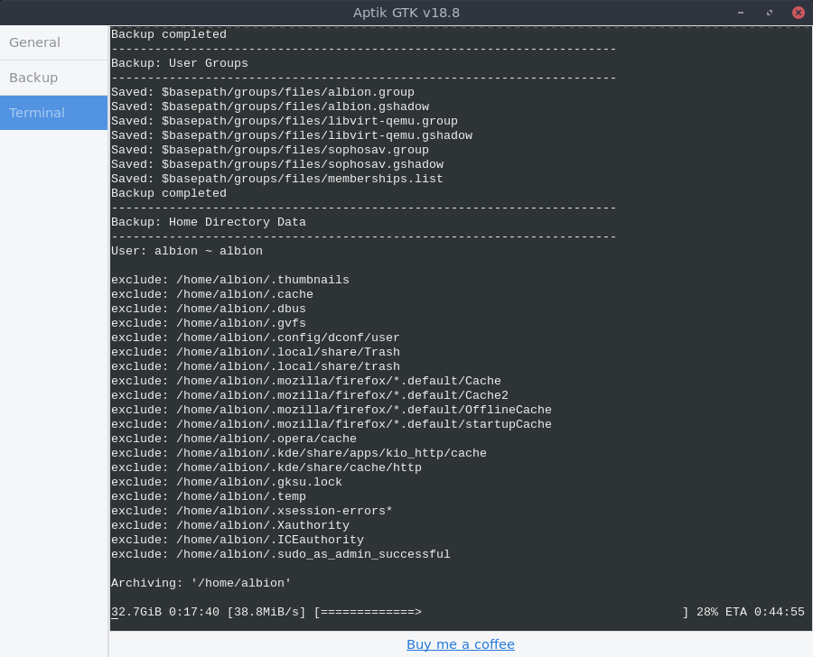
Task: Click inside the terminal output area
Action: (452, 361)
